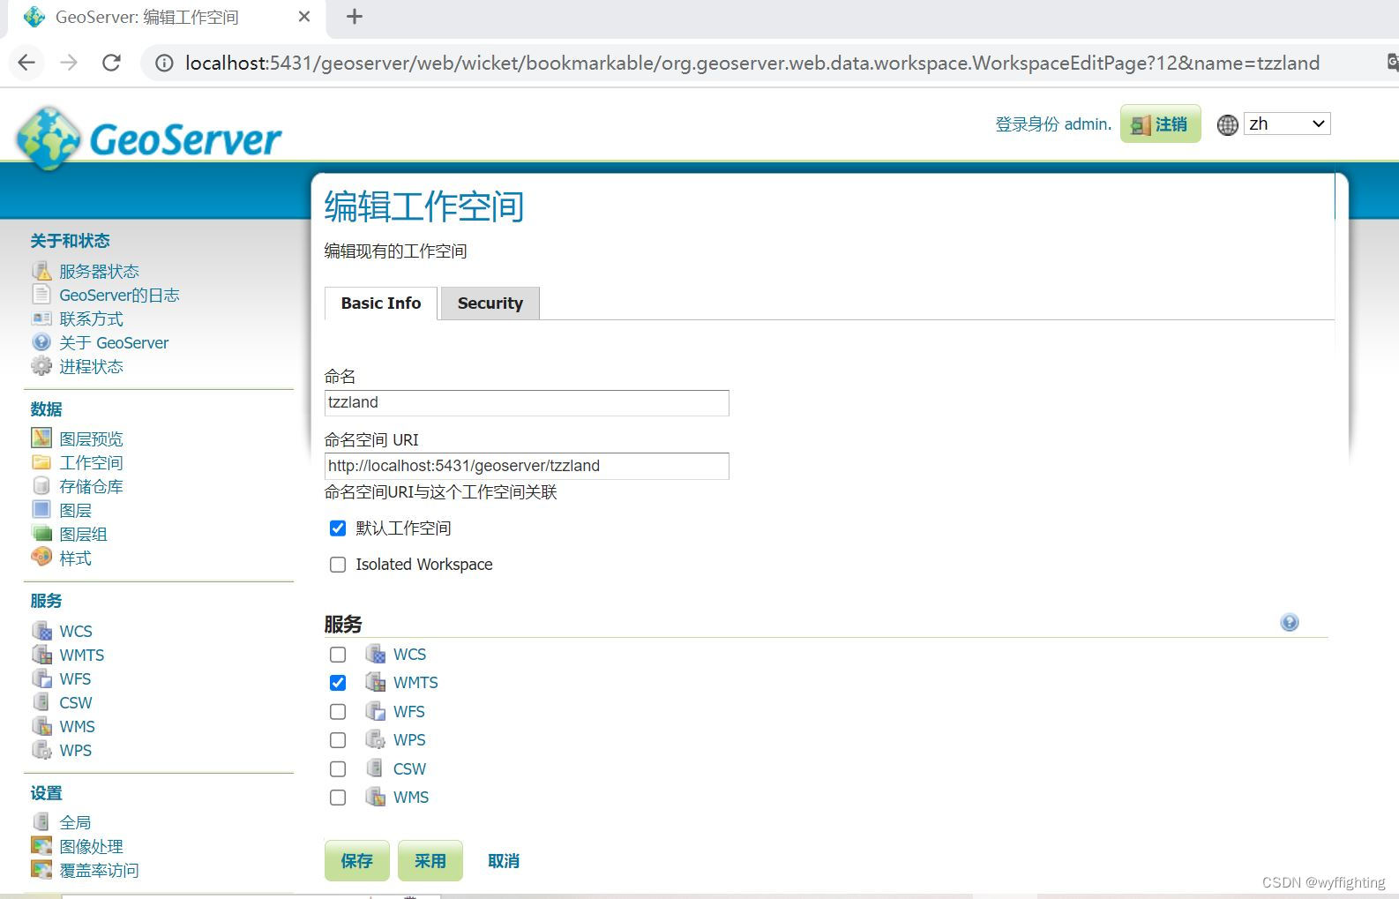
Task: Click the 命名空间 URI input field
Action: (527, 466)
